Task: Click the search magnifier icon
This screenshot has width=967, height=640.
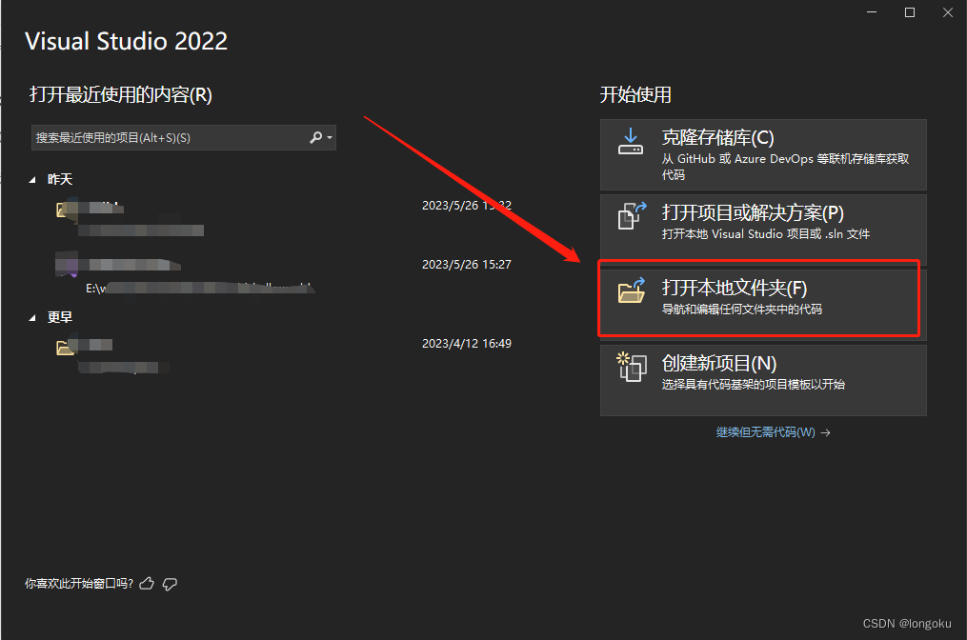Action: pyautogui.click(x=315, y=137)
